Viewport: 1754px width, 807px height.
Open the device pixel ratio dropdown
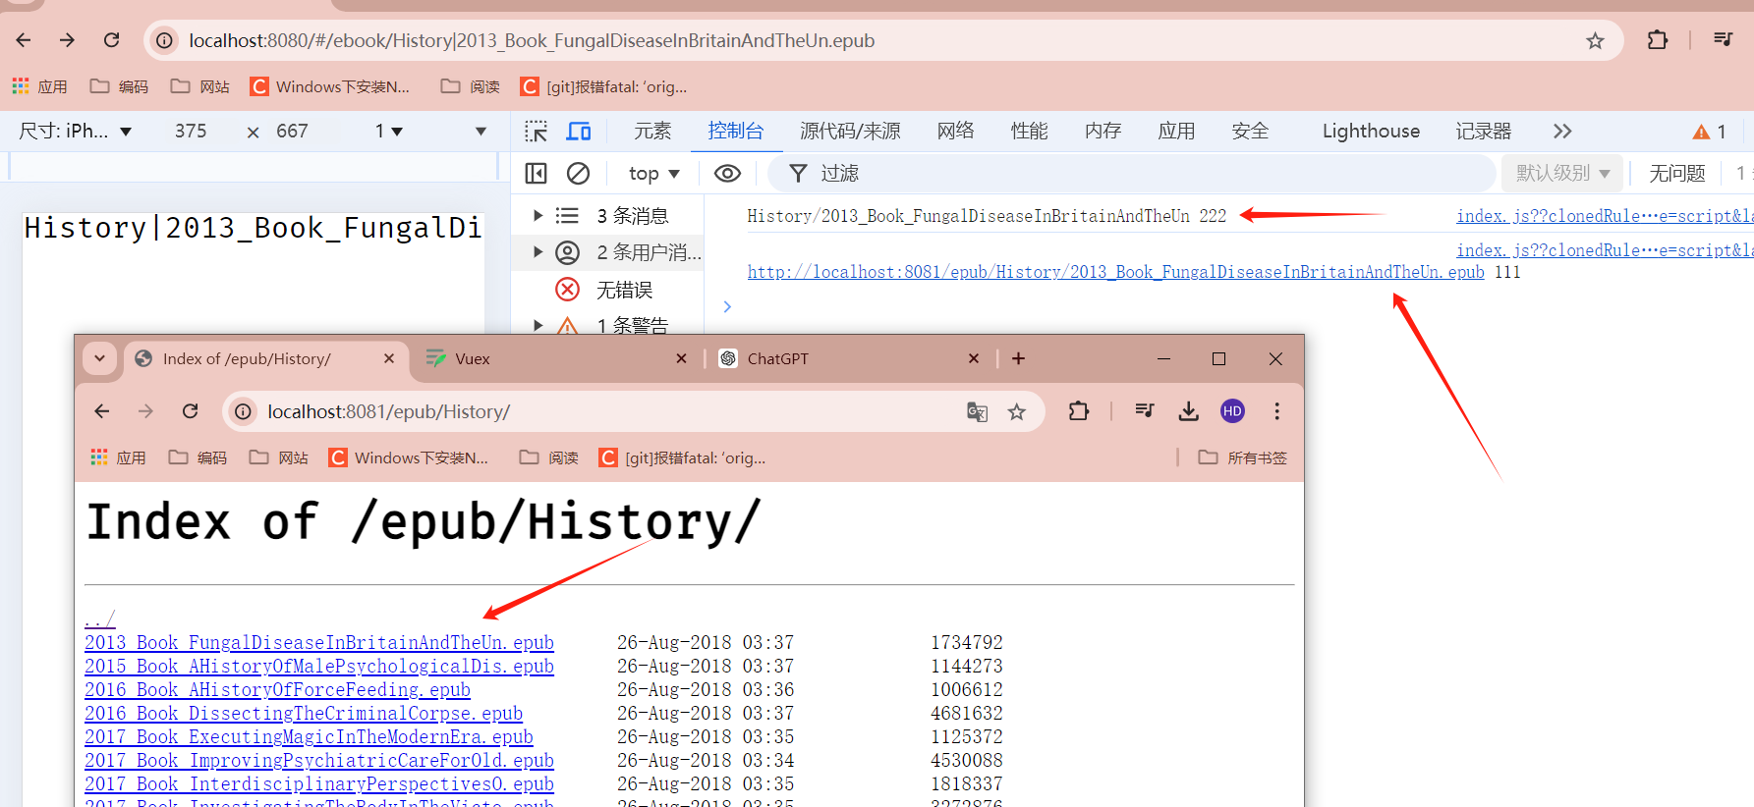click(389, 132)
